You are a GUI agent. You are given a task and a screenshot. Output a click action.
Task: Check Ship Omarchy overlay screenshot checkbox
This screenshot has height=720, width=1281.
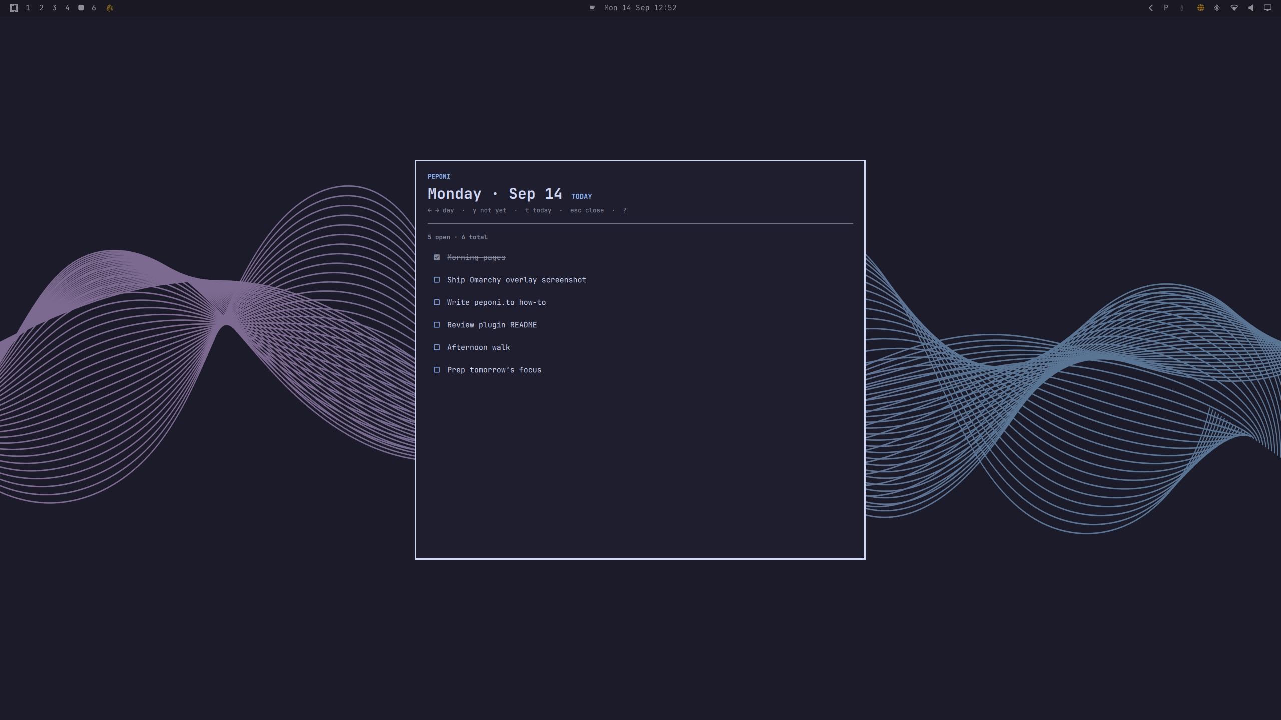click(x=437, y=280)
